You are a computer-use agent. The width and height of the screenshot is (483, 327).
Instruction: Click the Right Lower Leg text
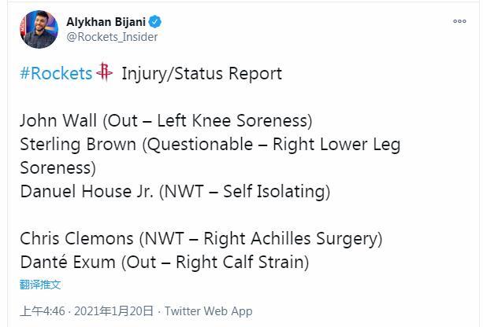pyautogui.click(x=336, y=145)
